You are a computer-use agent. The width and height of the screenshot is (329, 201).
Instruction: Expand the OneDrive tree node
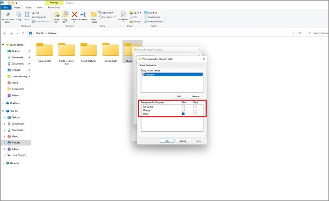pyautogui.click(x=3, y=103)
